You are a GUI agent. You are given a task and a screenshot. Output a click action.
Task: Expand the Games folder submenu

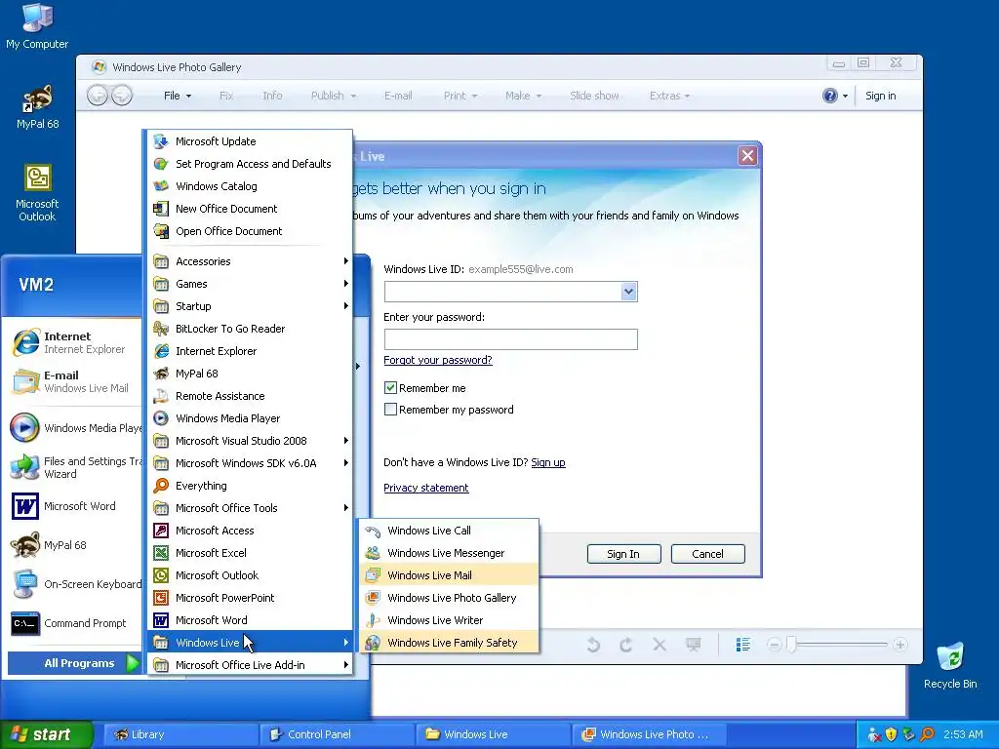pos(250,284)
